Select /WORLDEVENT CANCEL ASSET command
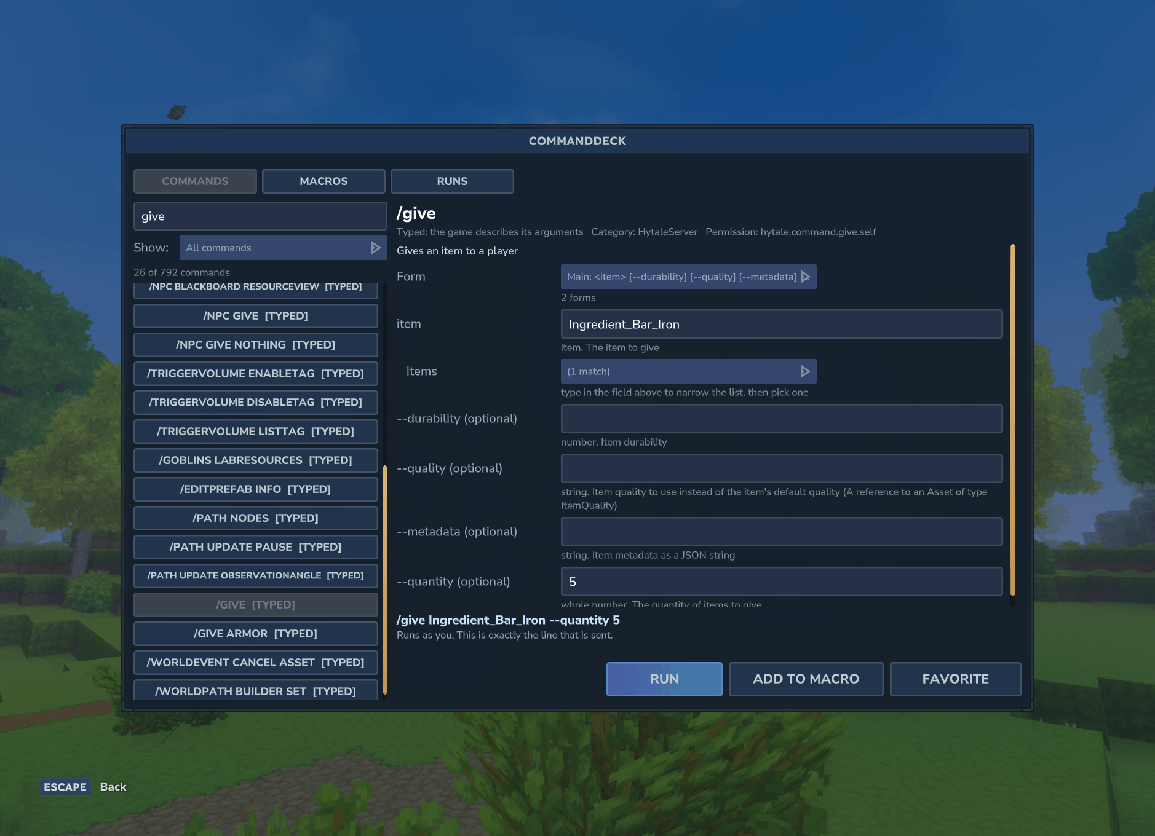Screen dimensions: 1155x836 coord(255,663)
